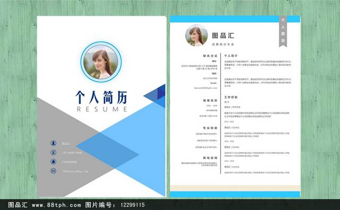Click the job title line under 图品汇
This screenshot has height=210, width=340.
coord(223,45)
